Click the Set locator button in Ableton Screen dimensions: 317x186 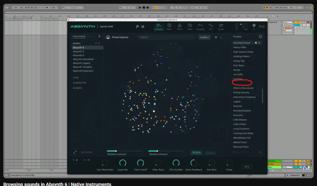tap(268, 16)
